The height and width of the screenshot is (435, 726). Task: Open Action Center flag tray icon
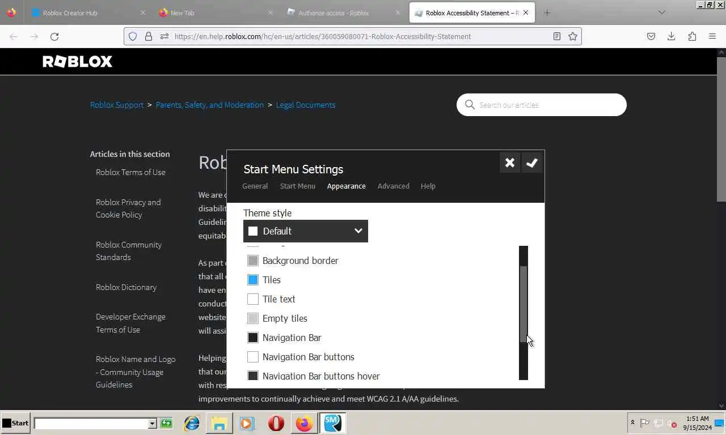645,423
